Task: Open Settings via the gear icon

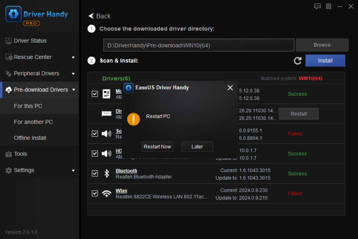Action: [8, 170]
